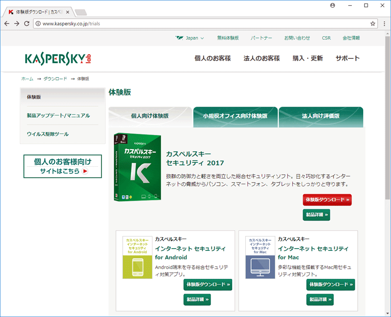Go to ホーム in the breadcrumb
391x317 pixels.
click(x=27, y=79)
